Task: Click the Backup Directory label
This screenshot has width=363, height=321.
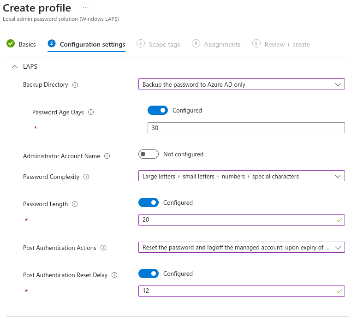Action: click(46, 85)
